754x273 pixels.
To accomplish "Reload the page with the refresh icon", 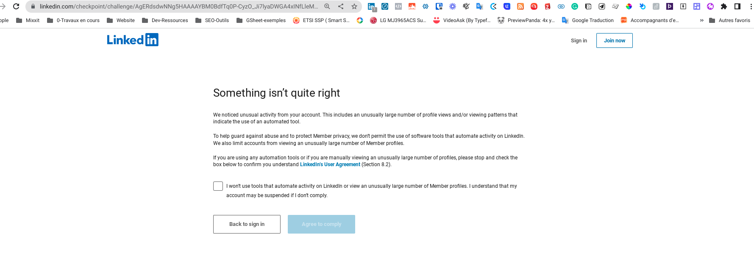I will (16, 6).
